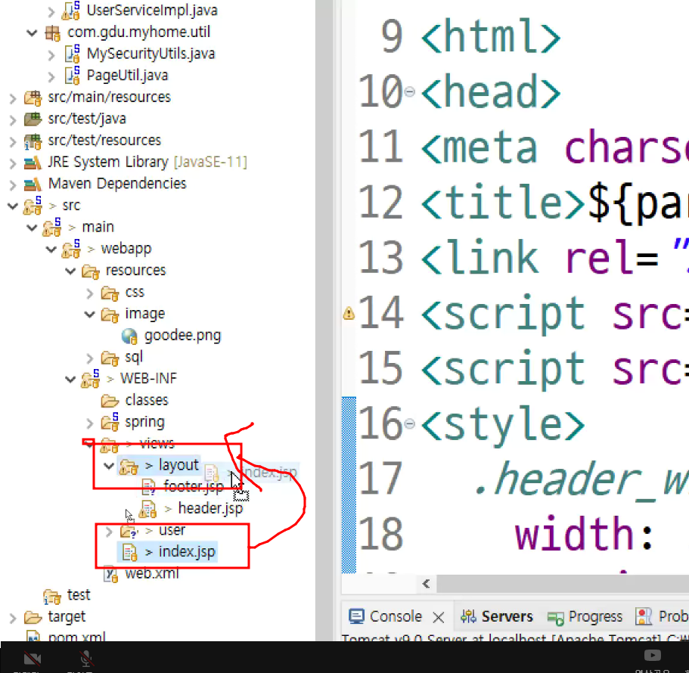
Task: Place cursor on the html tag line 9
Action: (x=491, y=36)
